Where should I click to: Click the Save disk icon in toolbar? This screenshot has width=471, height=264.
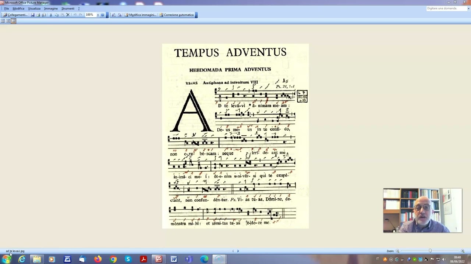(32, 15)
